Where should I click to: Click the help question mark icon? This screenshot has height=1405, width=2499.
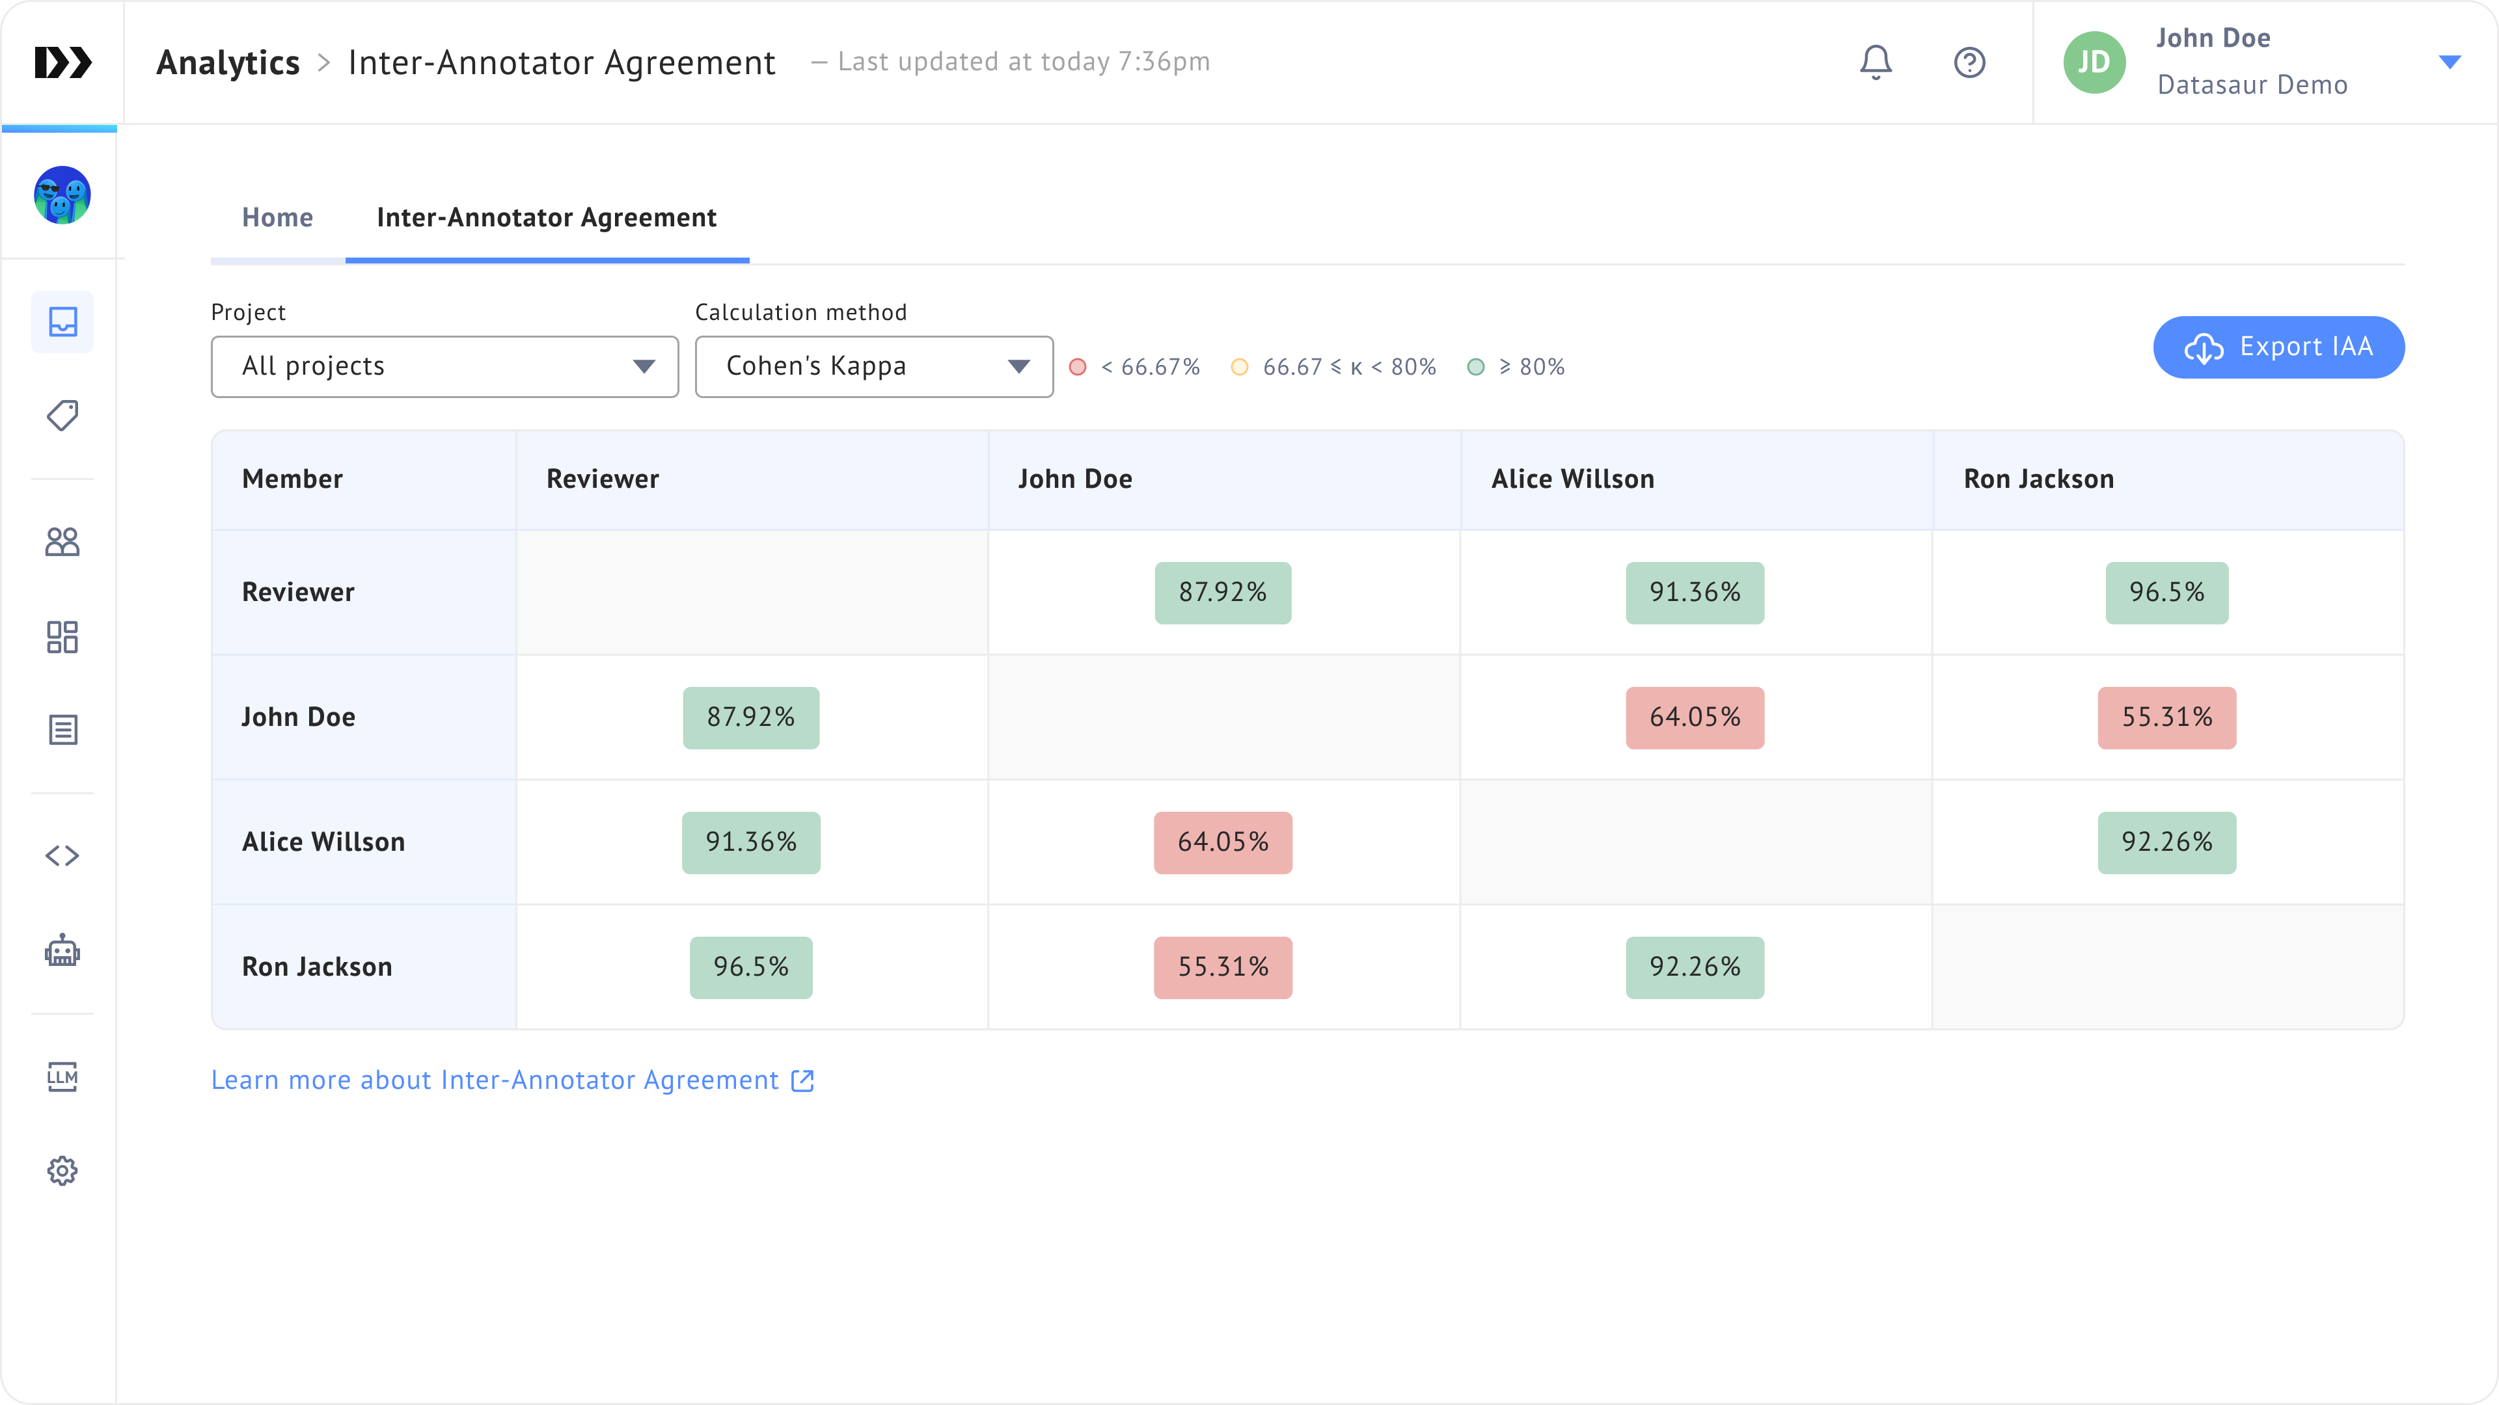[1969, 62]
